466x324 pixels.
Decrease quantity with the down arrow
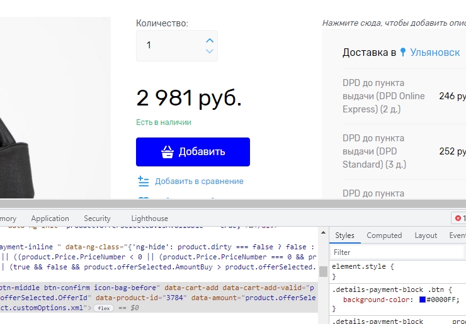(x=210, y=51)
